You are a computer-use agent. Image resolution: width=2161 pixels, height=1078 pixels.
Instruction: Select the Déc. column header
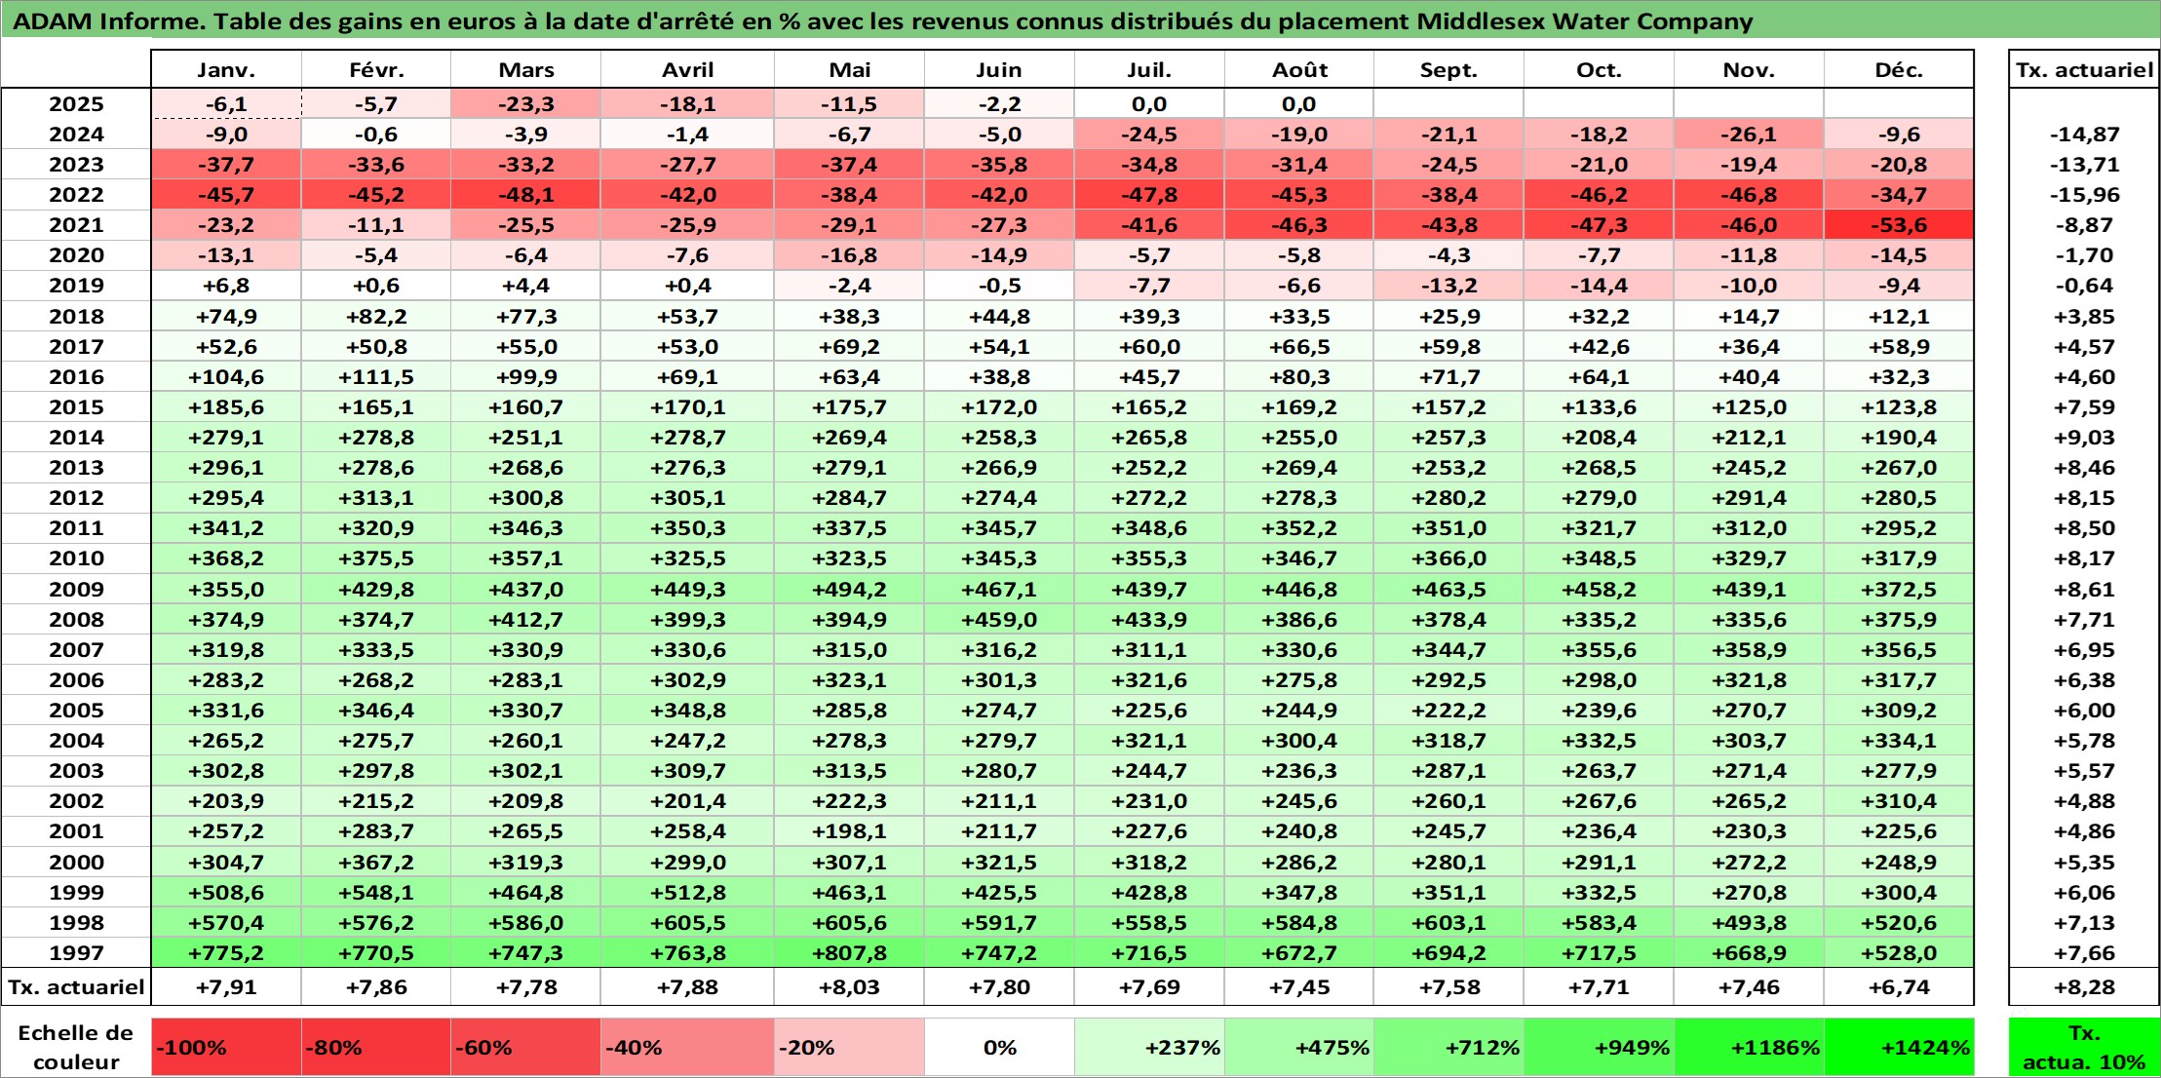click(x=1899, y=70)
